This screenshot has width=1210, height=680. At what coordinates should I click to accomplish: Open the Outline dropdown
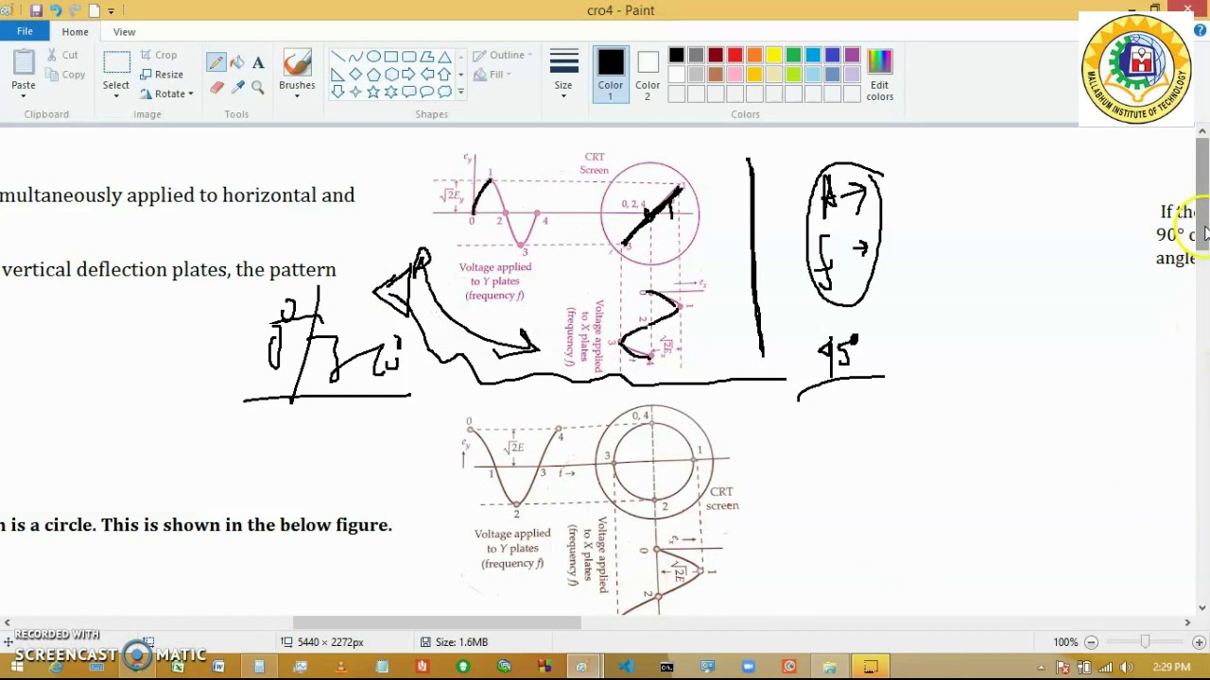click(503, 55)
